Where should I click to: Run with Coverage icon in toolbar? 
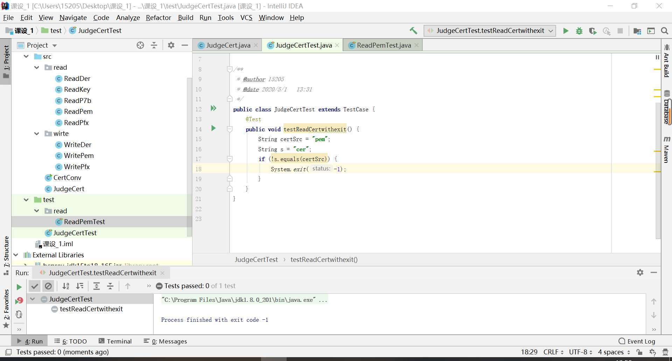pos(593,31)
